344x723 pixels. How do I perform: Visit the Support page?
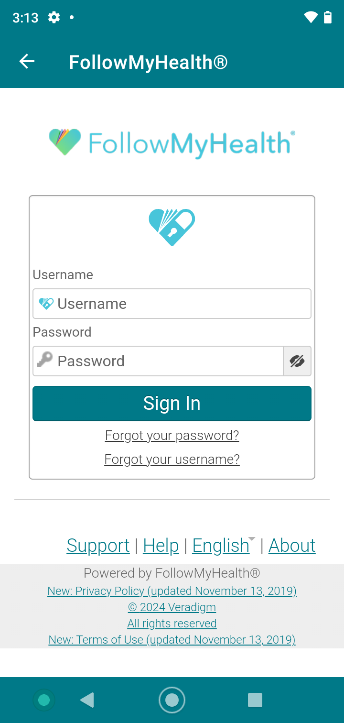pyautogui.click(x=98, y=545)
